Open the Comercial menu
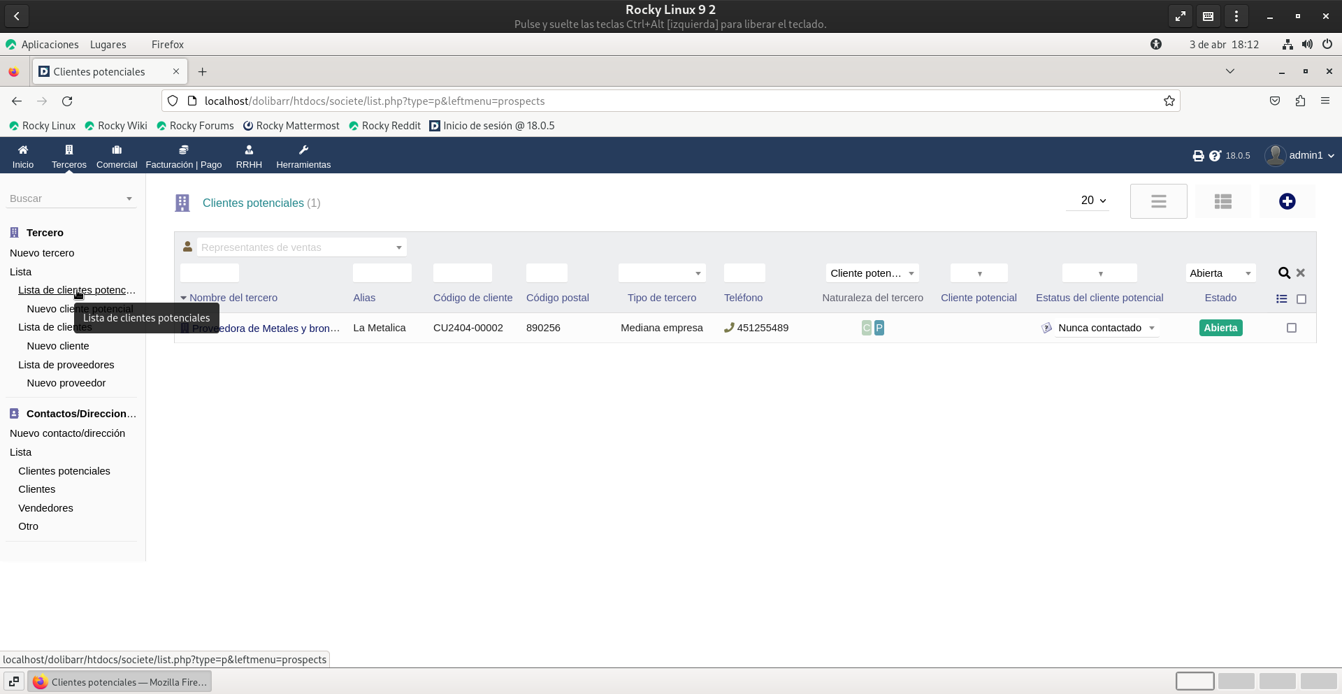This screenshot has height=694, width=1342. click(117, 156)
